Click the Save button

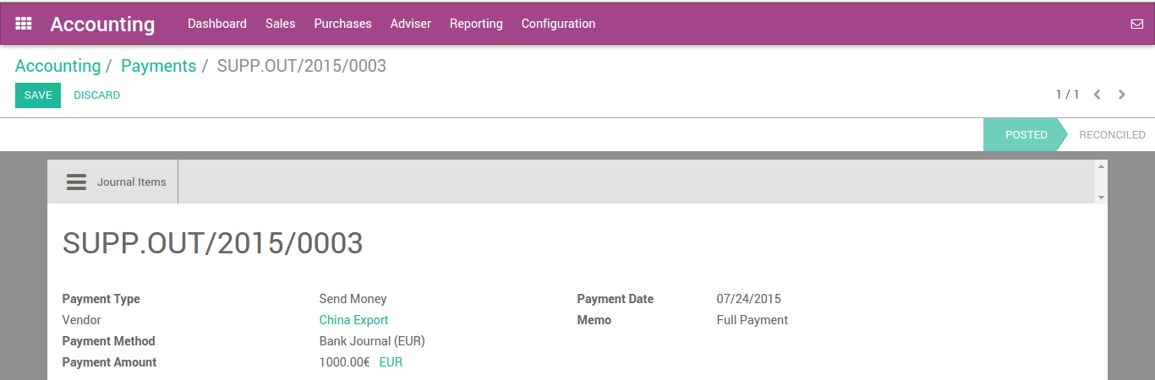38,95
